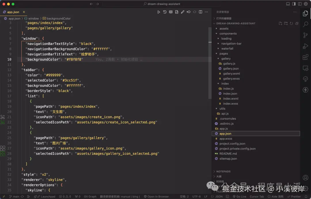Open the command center search box
This screenshot has width=311, height=199.
[162, 4]
